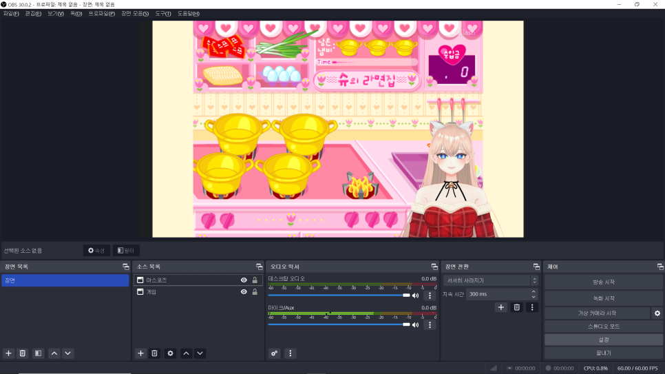
Task: Click 방송 시작 button
Action: pos(604,282)
